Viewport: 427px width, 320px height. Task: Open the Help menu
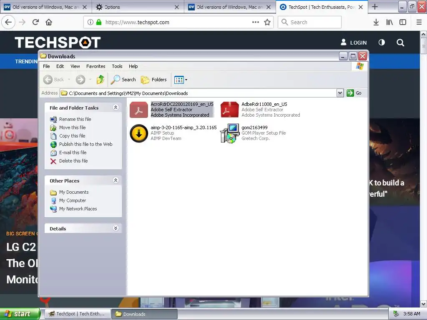[x=133, y=66]
